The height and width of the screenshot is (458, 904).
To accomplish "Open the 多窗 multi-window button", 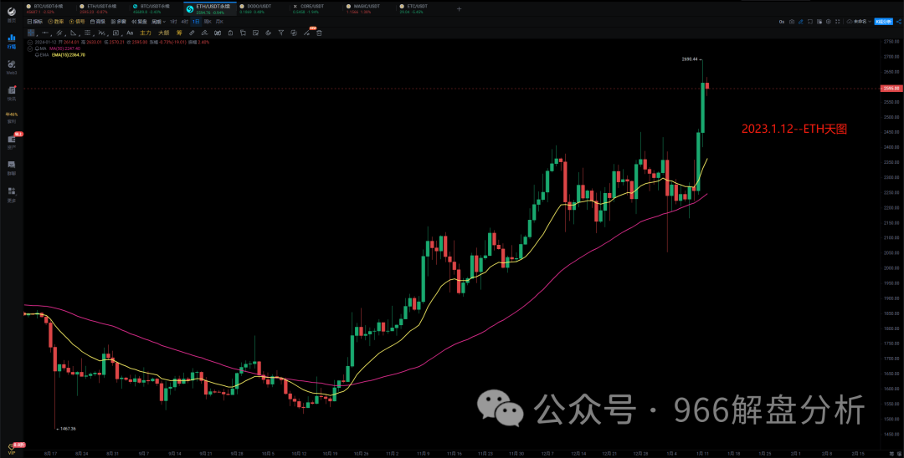I will click(x=119, y=22).
